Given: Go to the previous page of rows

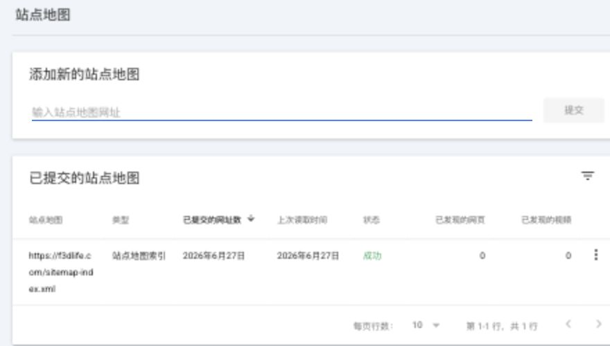Looking at the screenshot, I should click(568, 324).
